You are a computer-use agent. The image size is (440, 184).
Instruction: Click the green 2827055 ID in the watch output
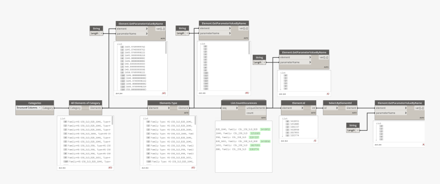(255, 145)
